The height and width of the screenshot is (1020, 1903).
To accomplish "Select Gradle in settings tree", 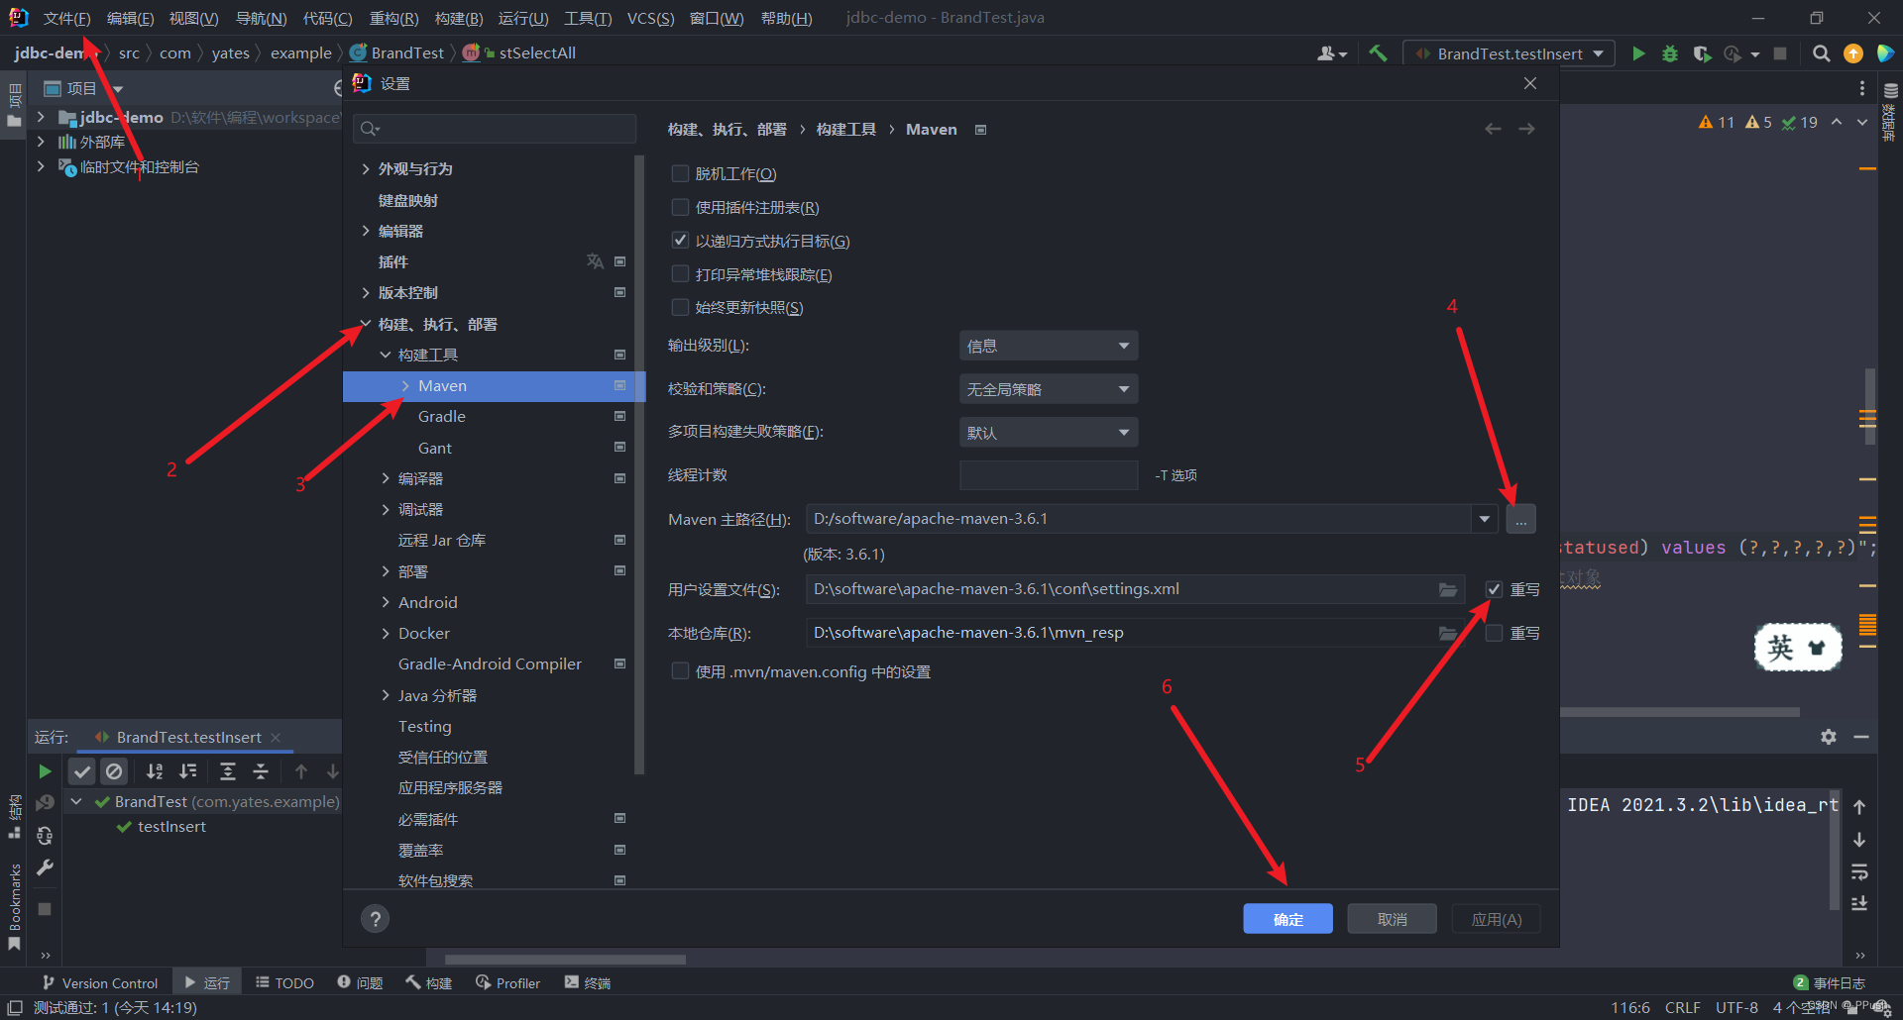I will point(441,417).
